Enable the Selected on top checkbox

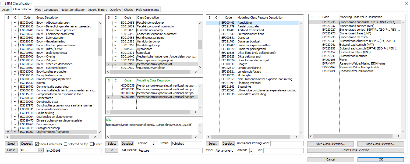coord(66,144)
